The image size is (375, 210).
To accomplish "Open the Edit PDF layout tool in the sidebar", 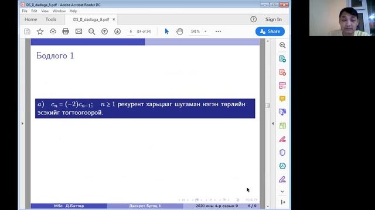I will [282, 86].
